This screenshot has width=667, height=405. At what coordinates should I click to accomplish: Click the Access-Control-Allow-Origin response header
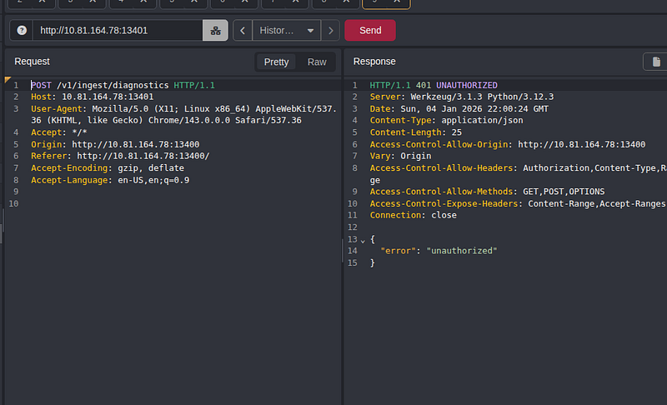point(508,144)
